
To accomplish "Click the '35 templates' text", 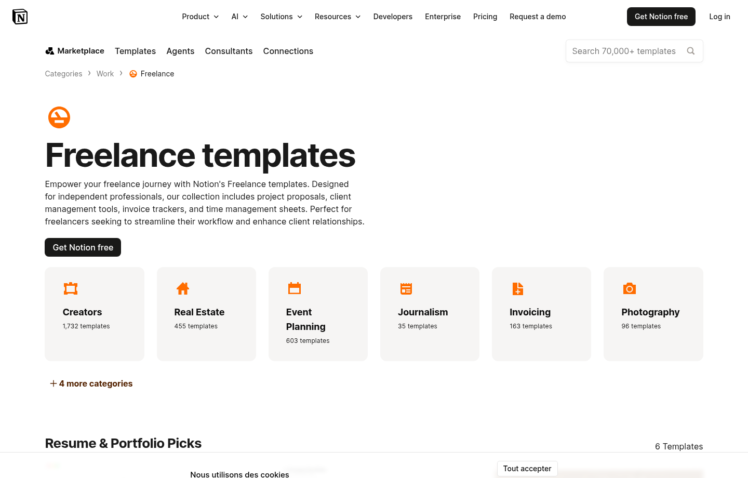I will (418, 326).
